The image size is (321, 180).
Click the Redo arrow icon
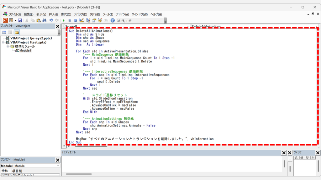[x=57, y=20]
